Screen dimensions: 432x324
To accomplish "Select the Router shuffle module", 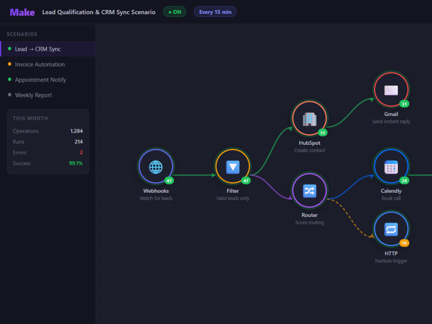I will [309, 191].
